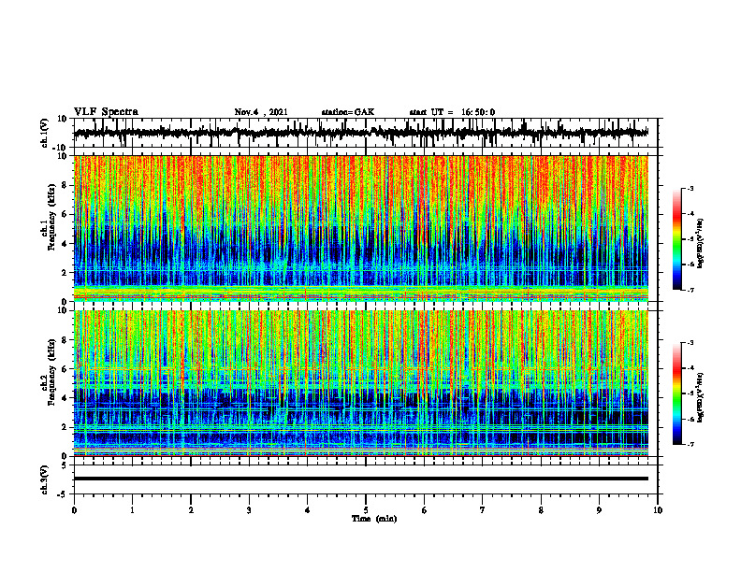Click the ch.1 spectrogram plot area
Image resolution: width=741 pixels, height=572 pixels.
click(x=361, y=228)
